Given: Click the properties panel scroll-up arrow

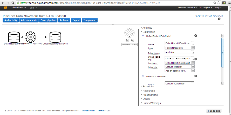Looking at the screenshot, I should [x=223, y=36].
